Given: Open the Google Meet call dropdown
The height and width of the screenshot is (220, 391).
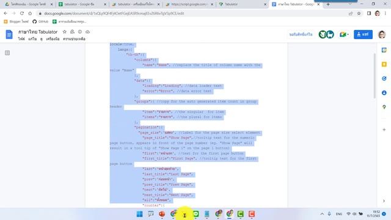Looking at the screenshot, I should pyautogui.click(x=344, y=34).
